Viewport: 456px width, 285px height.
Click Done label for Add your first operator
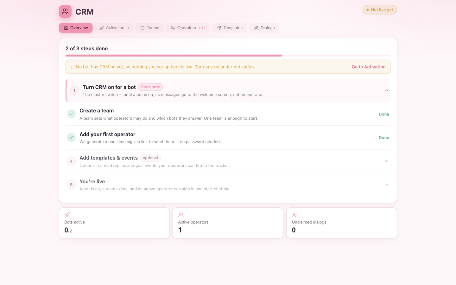point(384,137)
